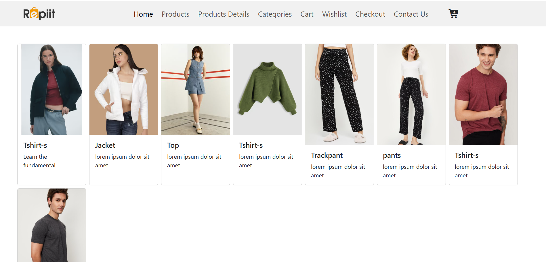The width and height of the screenshot is (546, 262).
Task: Select the Trackpant product image
Action: [339, 94]
